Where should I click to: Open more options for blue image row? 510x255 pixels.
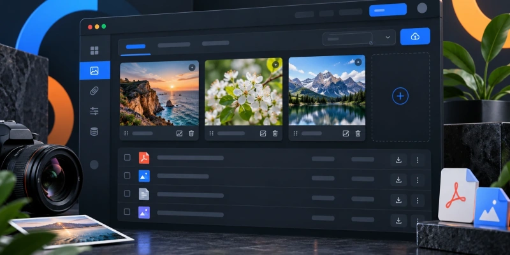(418, 180)
